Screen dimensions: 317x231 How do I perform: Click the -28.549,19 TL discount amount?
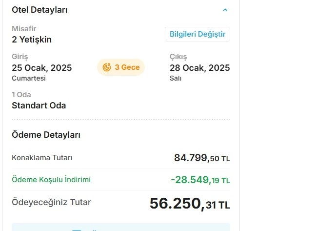[x=200, y=180]
